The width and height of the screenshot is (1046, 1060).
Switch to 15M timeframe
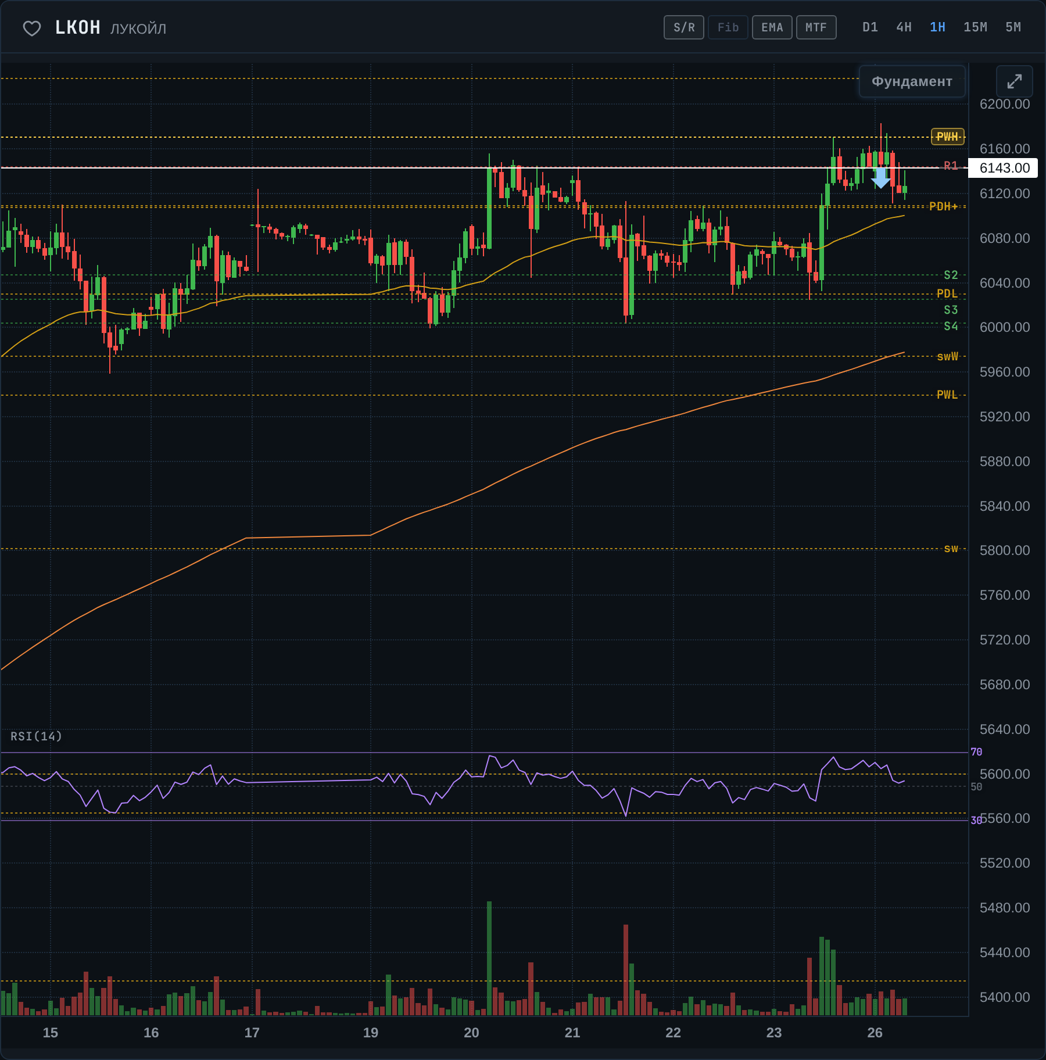pos(975,27)
